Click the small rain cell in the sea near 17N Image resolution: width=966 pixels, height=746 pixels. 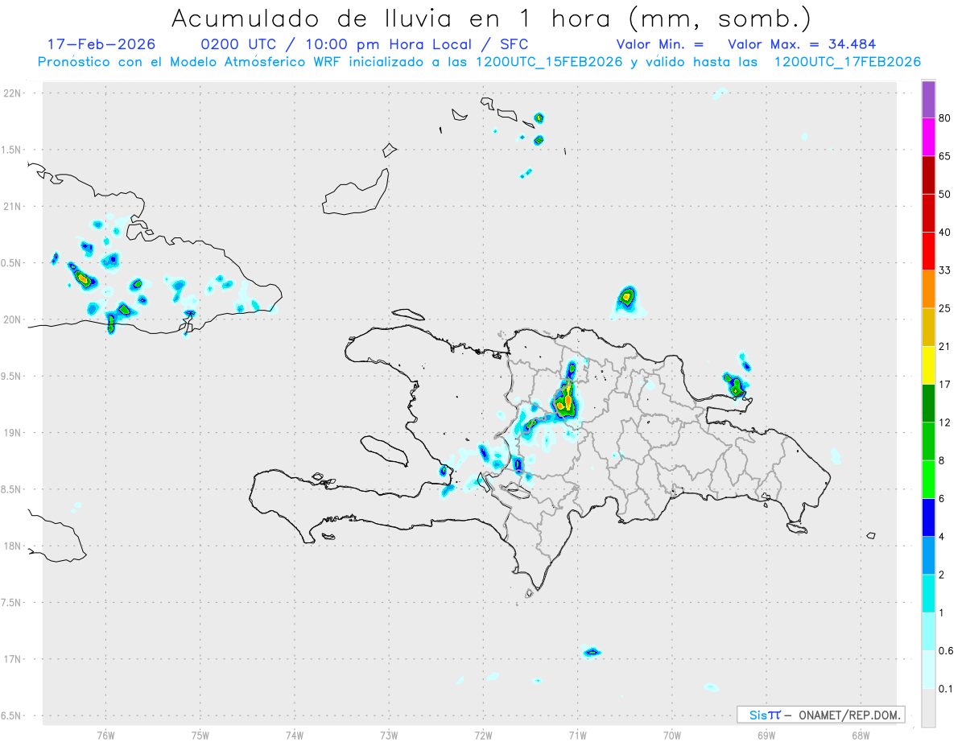click(x=592, y=652)
